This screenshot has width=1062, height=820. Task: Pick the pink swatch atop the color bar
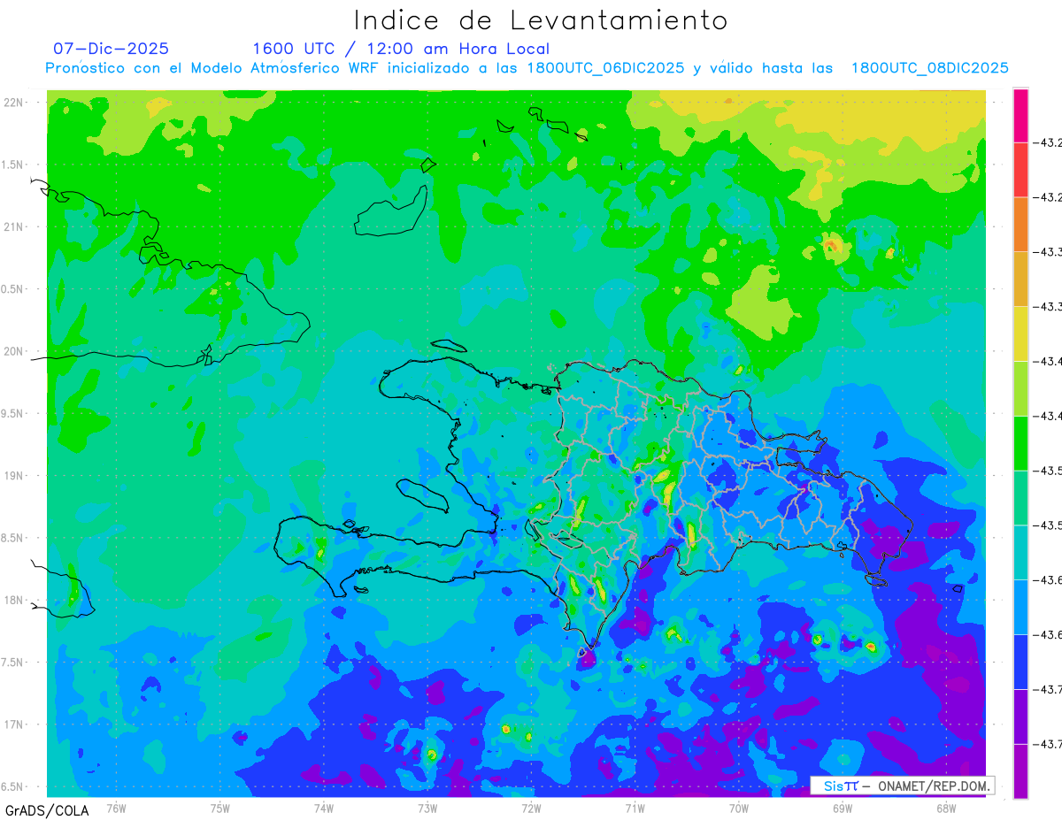tap(1020, 115)
